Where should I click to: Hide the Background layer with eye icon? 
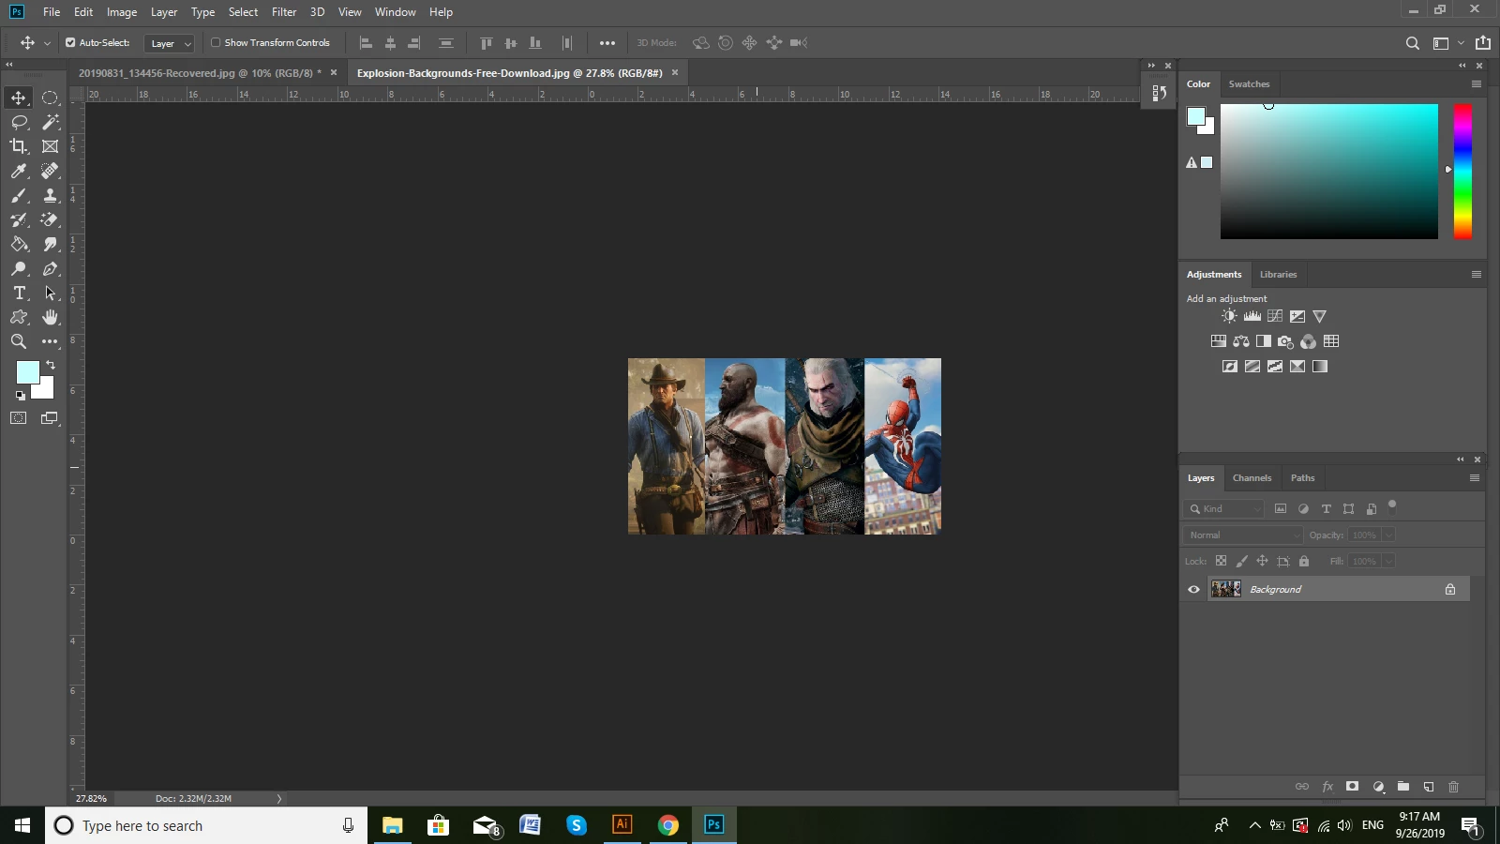click(1193, 589)
